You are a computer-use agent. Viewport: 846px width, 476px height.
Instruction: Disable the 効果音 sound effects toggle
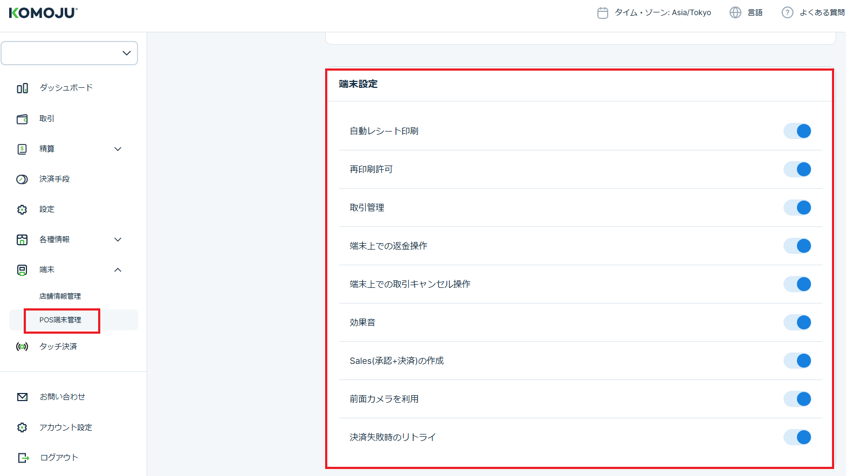point(797,322)
